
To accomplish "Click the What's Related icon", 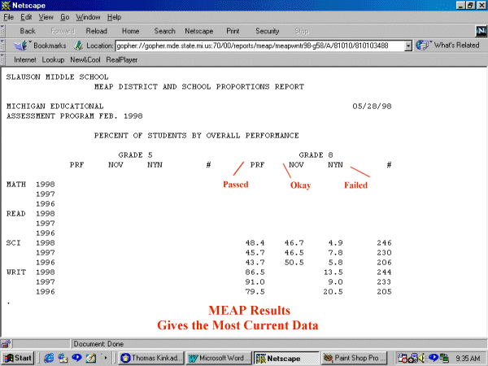I will pyautogui.click(x=422, y=46).
